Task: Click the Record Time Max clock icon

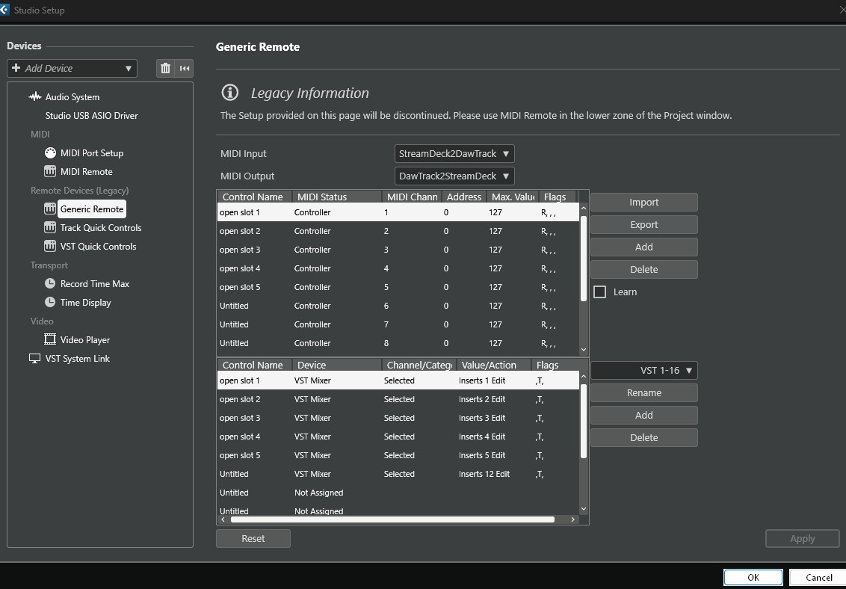Action: point(50,284)
